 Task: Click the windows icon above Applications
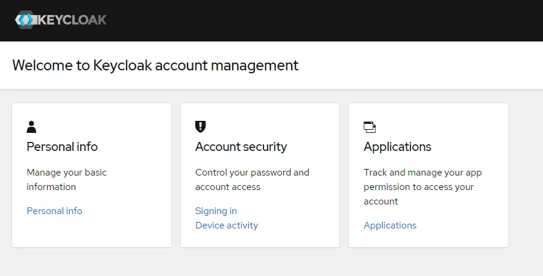point(369,127)
